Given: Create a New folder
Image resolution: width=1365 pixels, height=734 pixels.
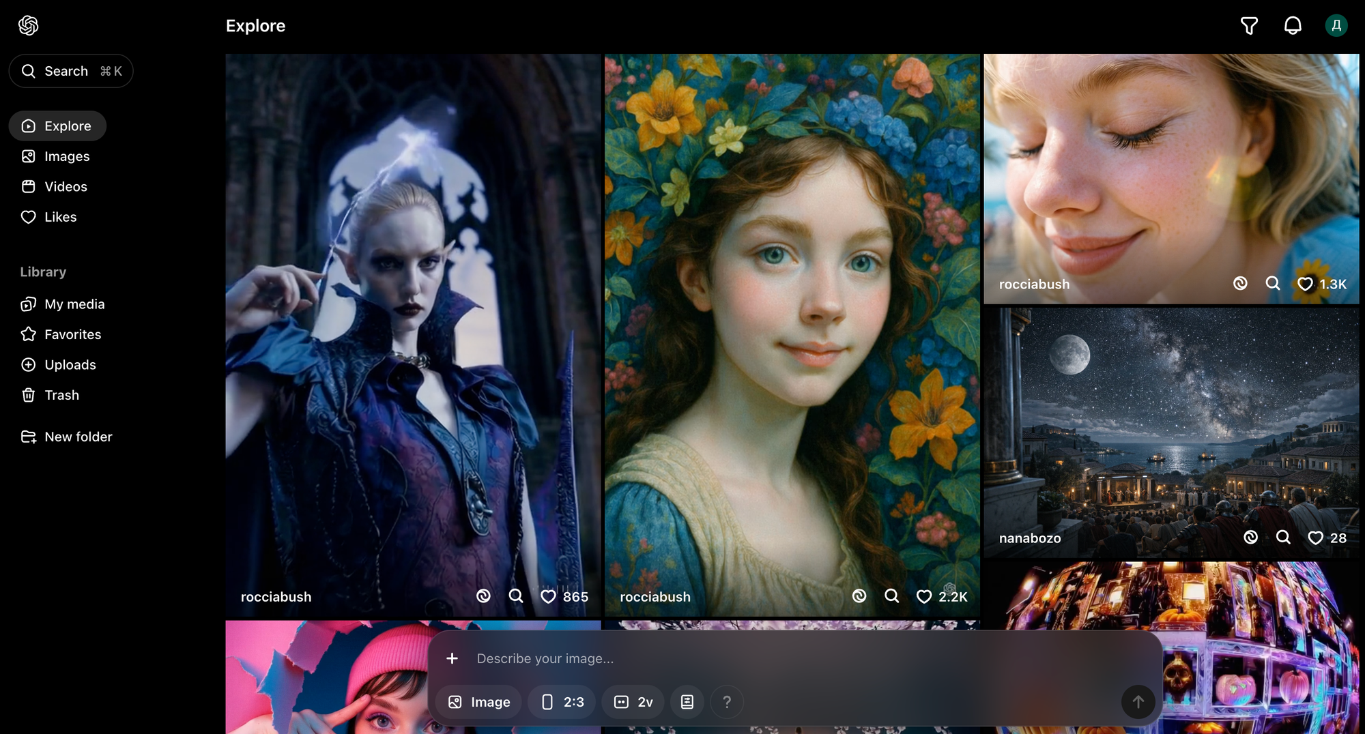Looking at the screenshot, I should [x=78, y=437].
